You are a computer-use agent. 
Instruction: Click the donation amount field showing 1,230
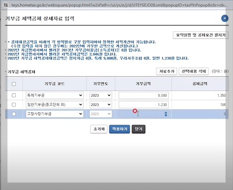tap(144, 105)
